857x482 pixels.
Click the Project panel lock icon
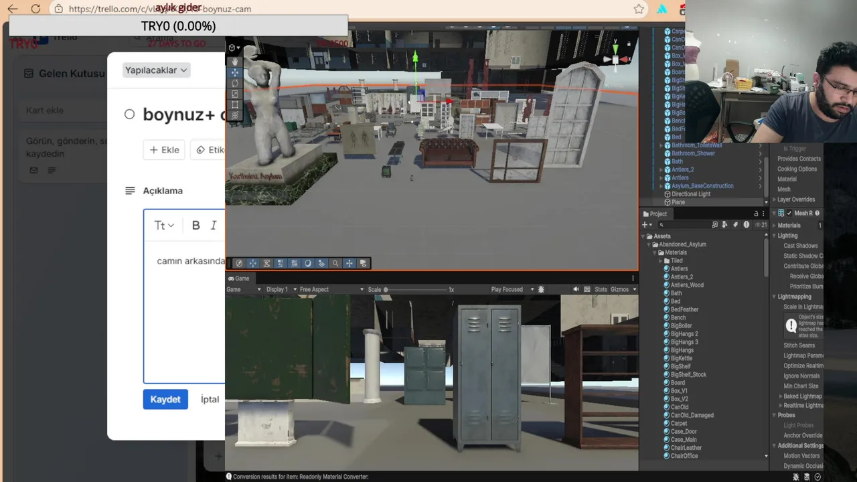pos(756,214)
